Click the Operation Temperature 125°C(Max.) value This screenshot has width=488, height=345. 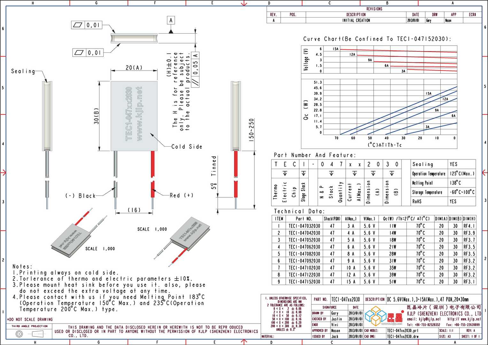[x=462, y=173]
